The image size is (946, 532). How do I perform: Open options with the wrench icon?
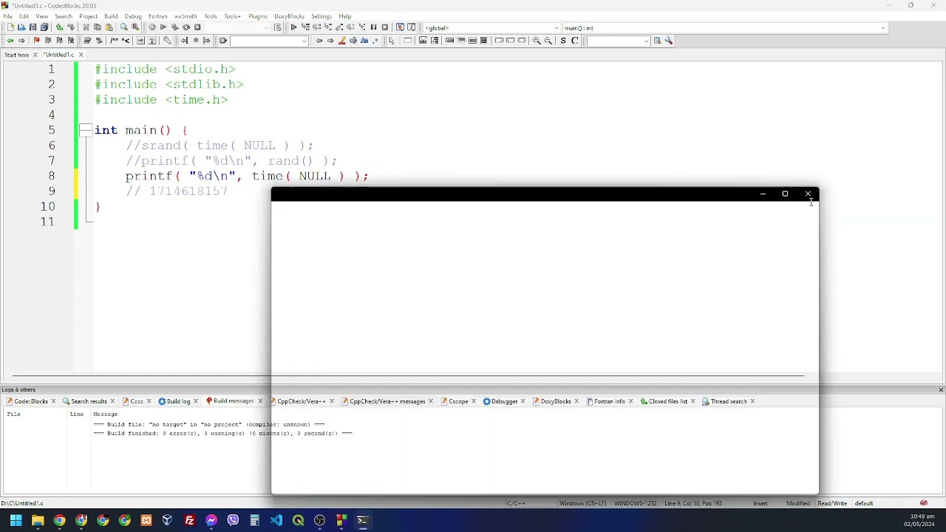tap(670, 41)
